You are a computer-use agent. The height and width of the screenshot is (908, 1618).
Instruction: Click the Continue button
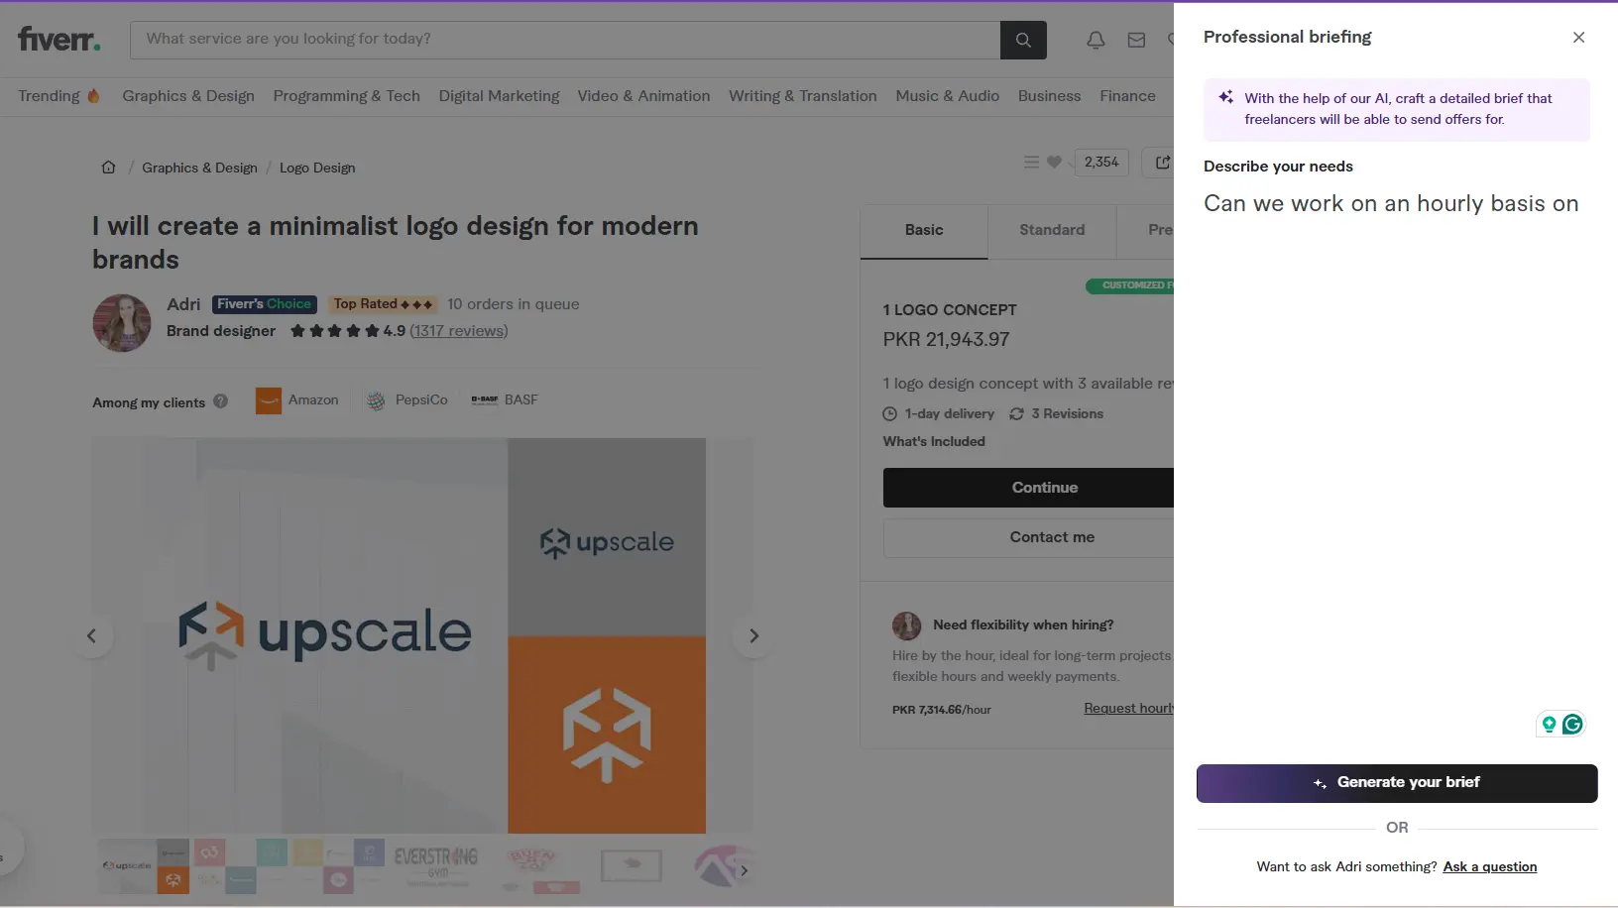[x=1028, y=488]
